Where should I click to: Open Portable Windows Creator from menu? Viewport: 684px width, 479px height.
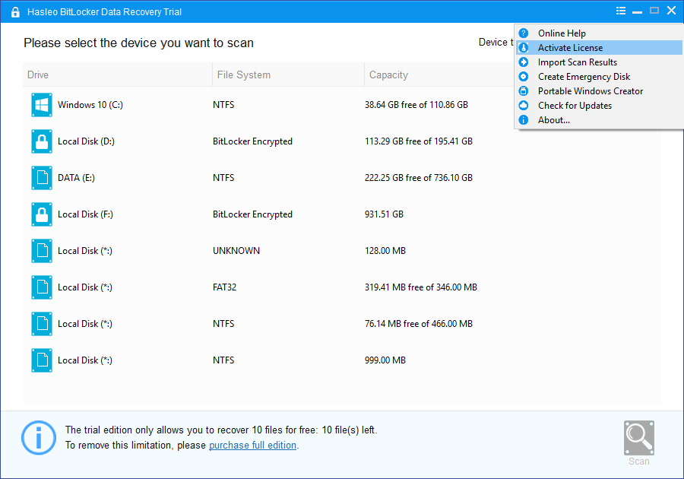click(x=600, y=90)
